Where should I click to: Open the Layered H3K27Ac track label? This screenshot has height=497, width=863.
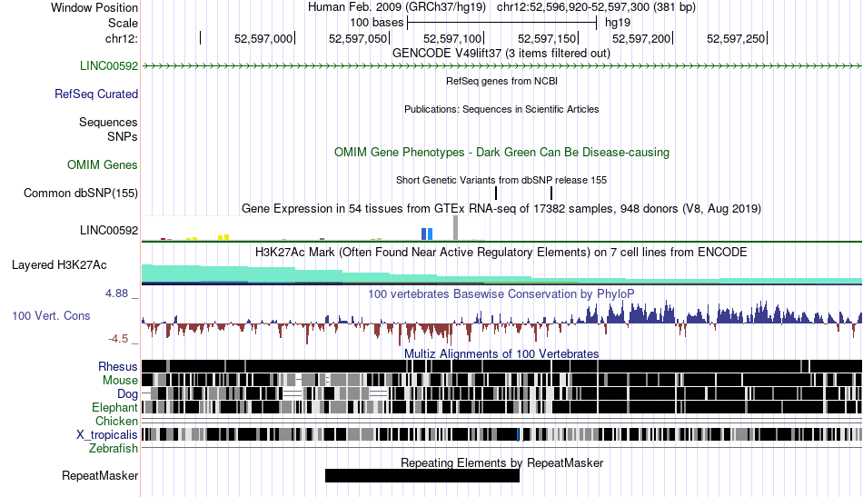point(59,265)
